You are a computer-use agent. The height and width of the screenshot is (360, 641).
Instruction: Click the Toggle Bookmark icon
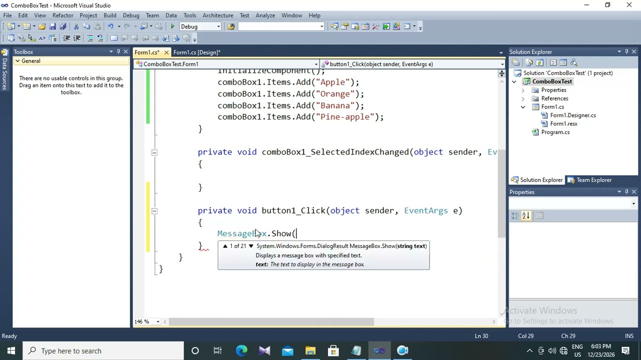pos(114,38)
